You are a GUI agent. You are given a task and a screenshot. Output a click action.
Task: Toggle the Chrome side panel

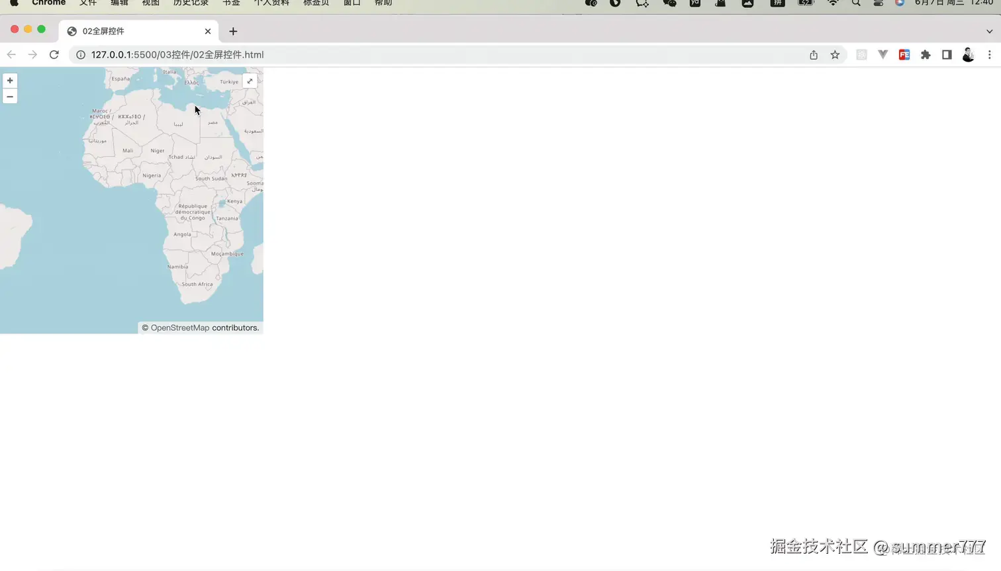click(947, 55)
